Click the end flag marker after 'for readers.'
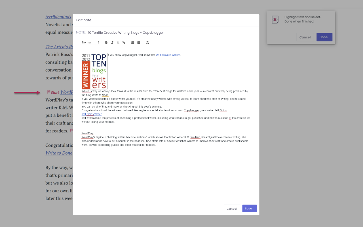The image size is (363, 227). pyautogui.click(x=71, y=131)
